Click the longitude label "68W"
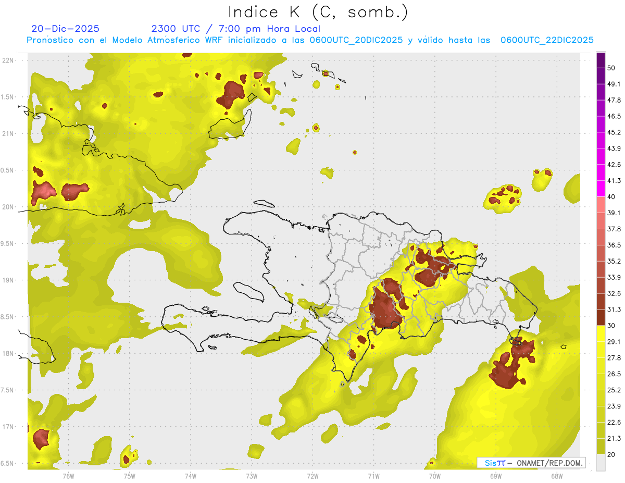625x483 pixels. tap(556, 476)
